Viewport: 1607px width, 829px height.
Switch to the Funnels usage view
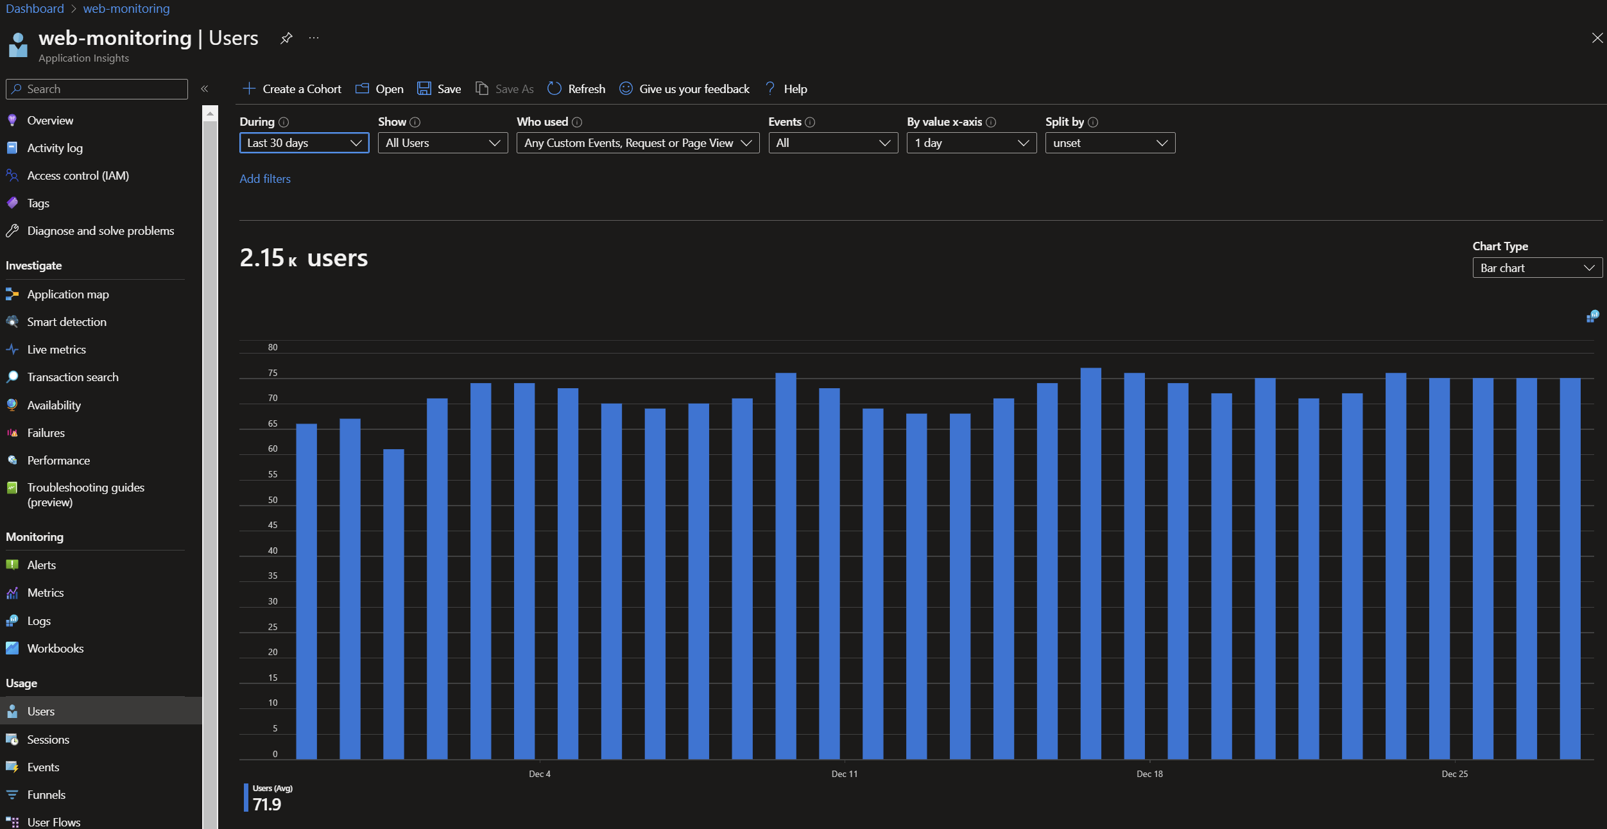(x=45, y=794)
